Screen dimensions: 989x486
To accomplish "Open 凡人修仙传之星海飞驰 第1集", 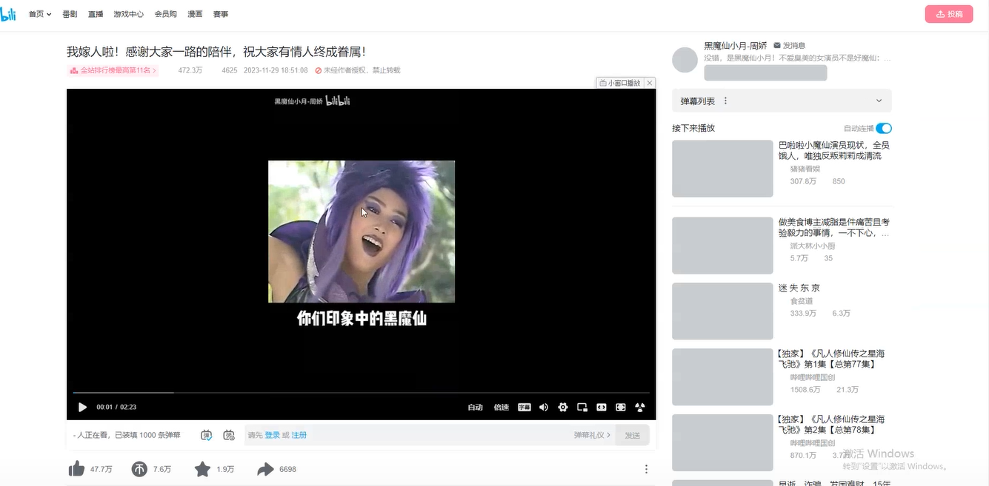I will (830, 359).
